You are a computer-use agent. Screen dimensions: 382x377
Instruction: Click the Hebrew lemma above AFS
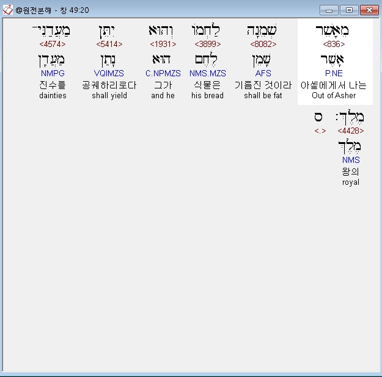[262, 60]
